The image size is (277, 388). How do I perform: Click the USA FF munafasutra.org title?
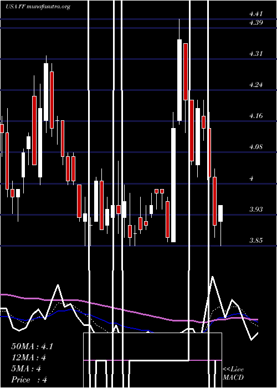point(38,7)
